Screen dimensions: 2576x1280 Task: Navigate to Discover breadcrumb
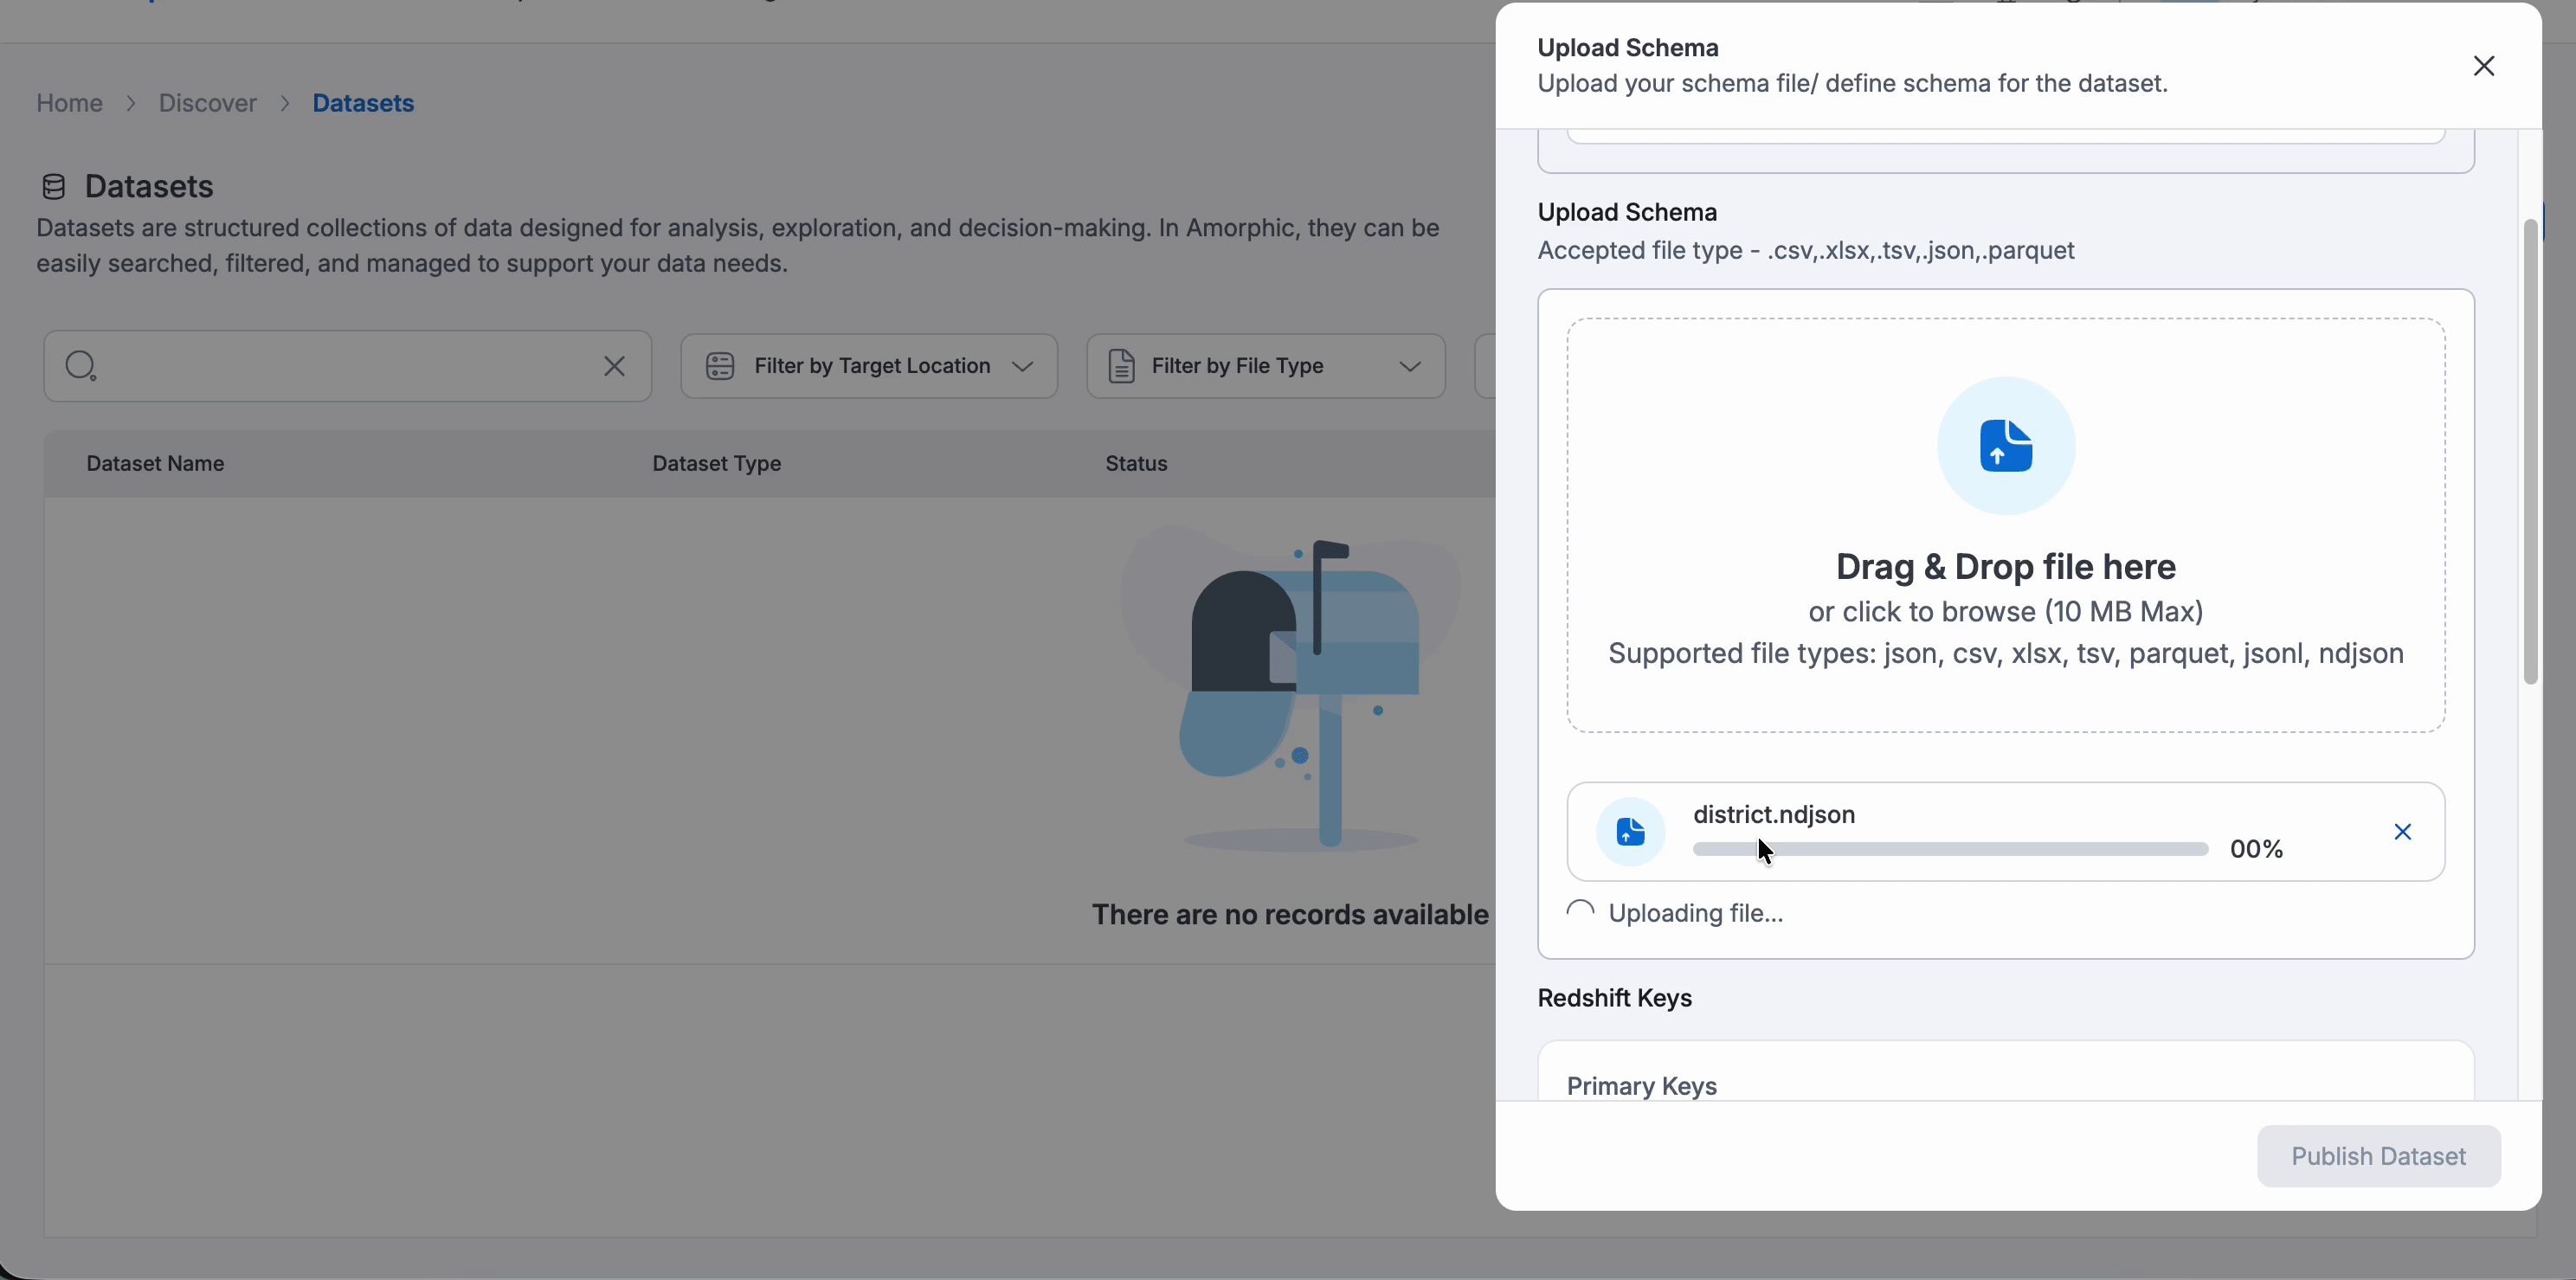click(207, 103)
